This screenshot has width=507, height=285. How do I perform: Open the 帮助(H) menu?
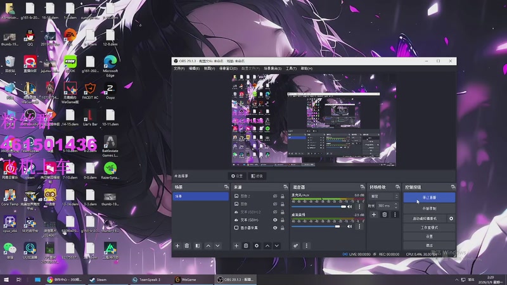pos(307,68)
